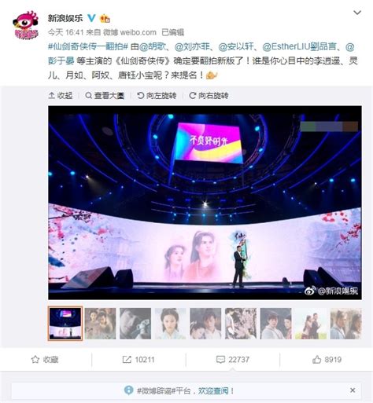The height and width of the screenshot is (403, 373).
Task: Select the last thumbnail in the strip
Action: coord(346,324)
